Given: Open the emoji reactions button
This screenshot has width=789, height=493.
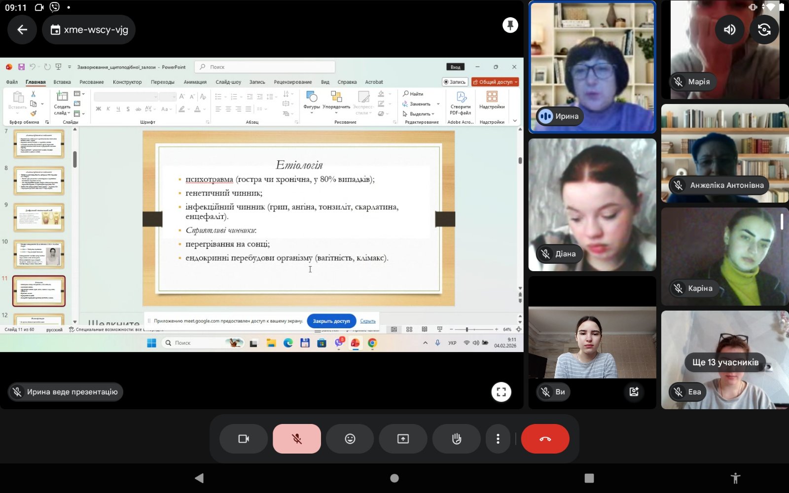Looking at the screenshot, I should [350, 439].
